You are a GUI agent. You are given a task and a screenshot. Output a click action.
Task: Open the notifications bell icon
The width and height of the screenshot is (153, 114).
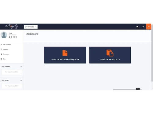pos(143,27)
